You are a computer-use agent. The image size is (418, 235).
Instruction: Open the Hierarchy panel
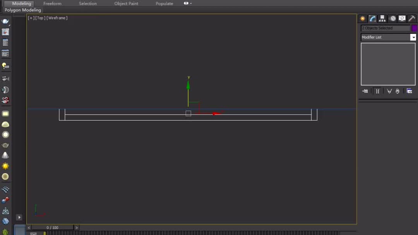pyautogui.click(x=382, y=18)
